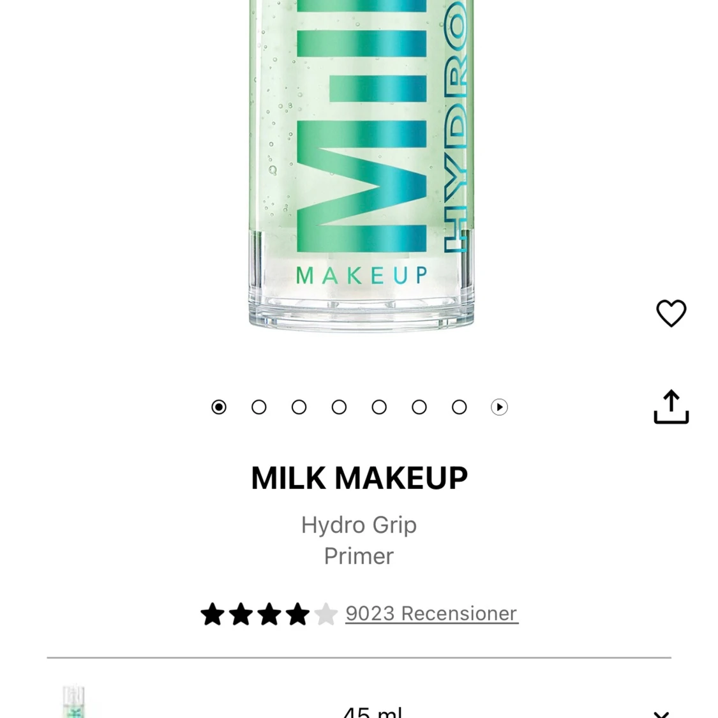This screenshot has width=718, height=718.
Task: Open size chevron next to 45 ml
Action: coord(661,714)
